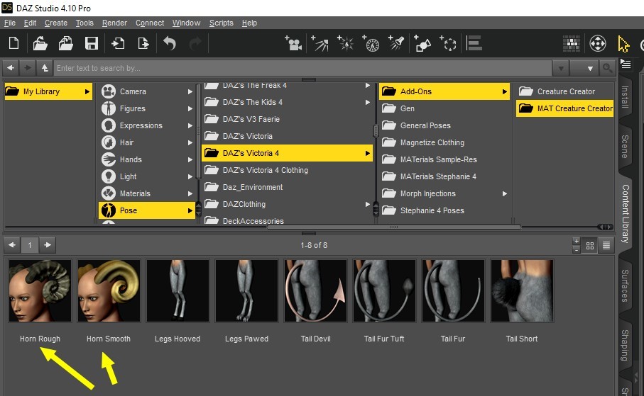This screenshot has width=644, height=396.
Task: Open the Creature Creator folder
Action: point(564,91)
